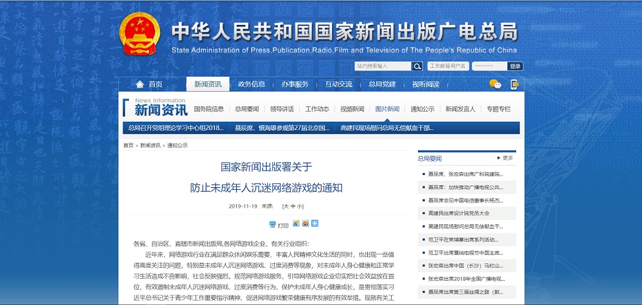
Task: Switch to the 领导讲话 tab
Action: point(282,109)
